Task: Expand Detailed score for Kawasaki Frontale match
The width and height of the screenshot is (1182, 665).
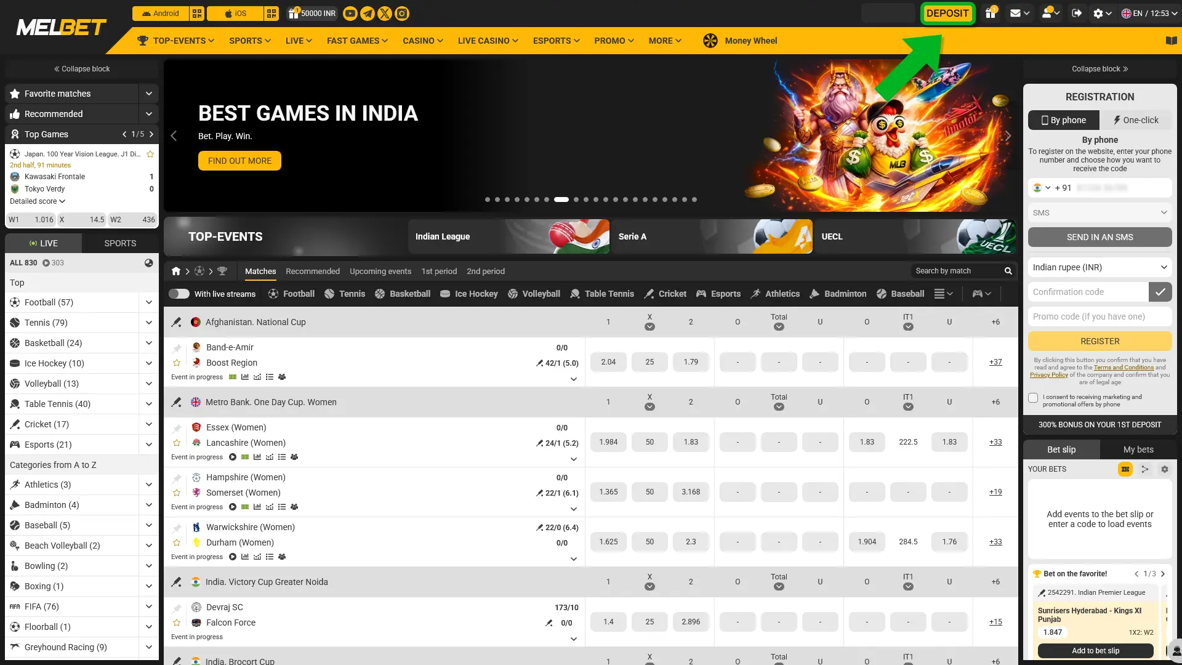Action: [x=38, y=201]
